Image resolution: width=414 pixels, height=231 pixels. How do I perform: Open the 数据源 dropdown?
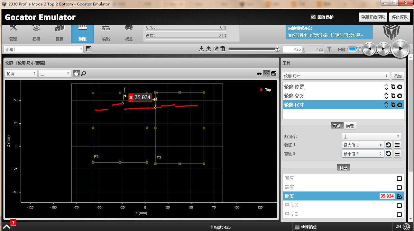click(371, 136)
